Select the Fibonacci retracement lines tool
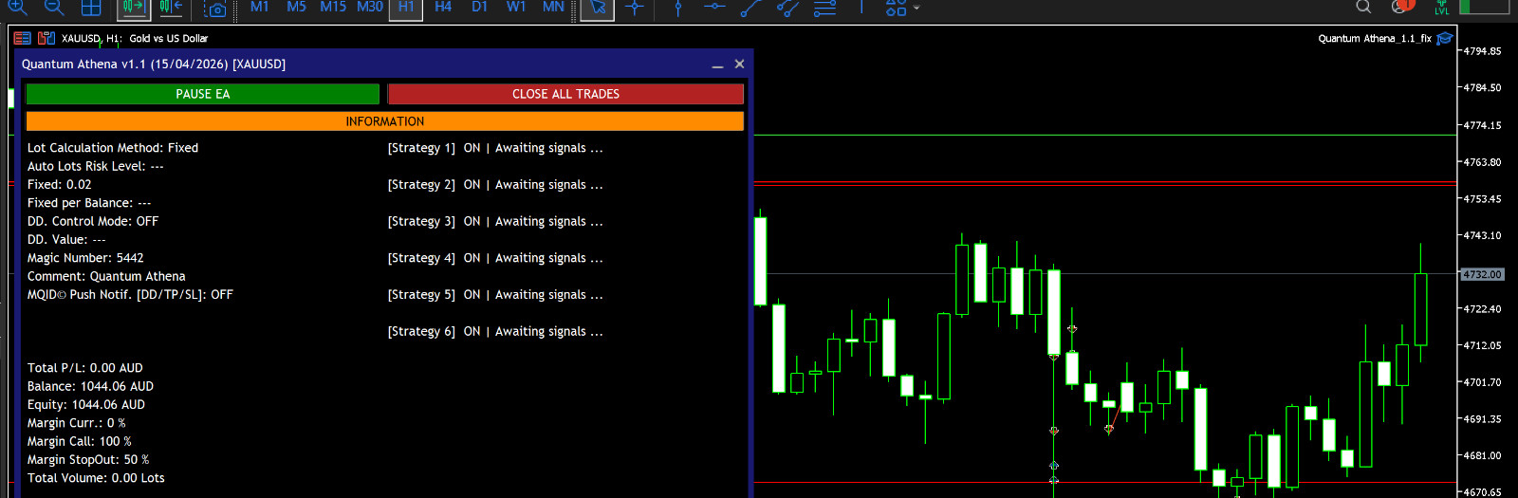1518x498 pixels. (825, 8)
